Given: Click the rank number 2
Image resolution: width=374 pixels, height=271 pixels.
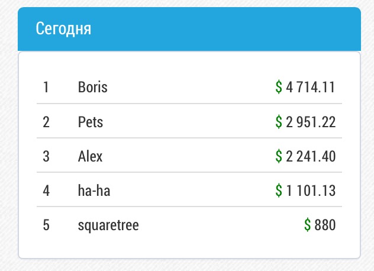Looking at the screenshot, I should coord(46,122).
